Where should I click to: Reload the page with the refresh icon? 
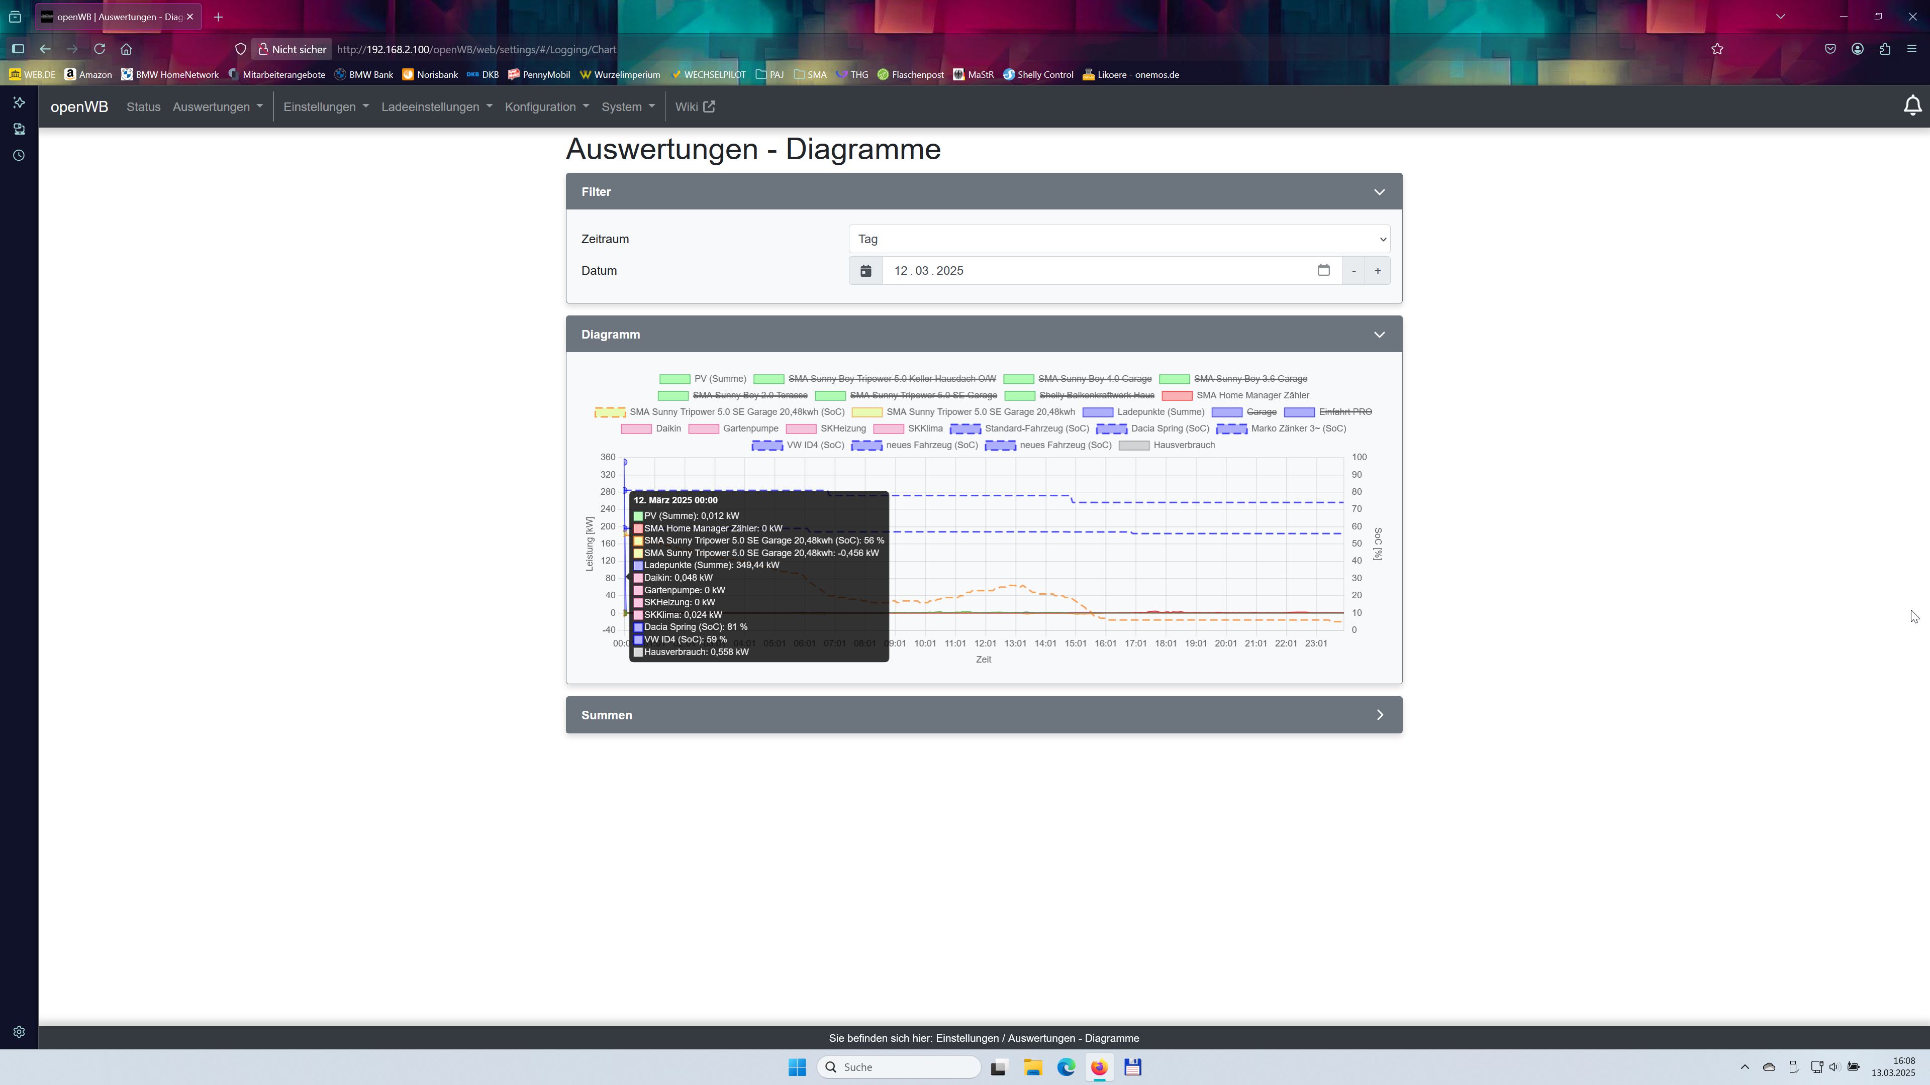click(x=100, y=49)
